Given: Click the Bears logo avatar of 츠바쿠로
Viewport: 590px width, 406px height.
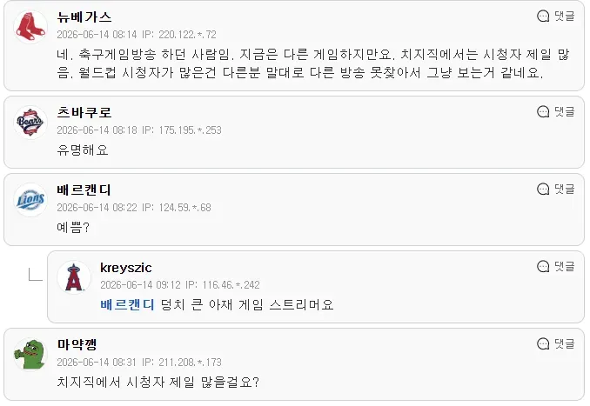Looking at the screenshot, I should (30, 123).
